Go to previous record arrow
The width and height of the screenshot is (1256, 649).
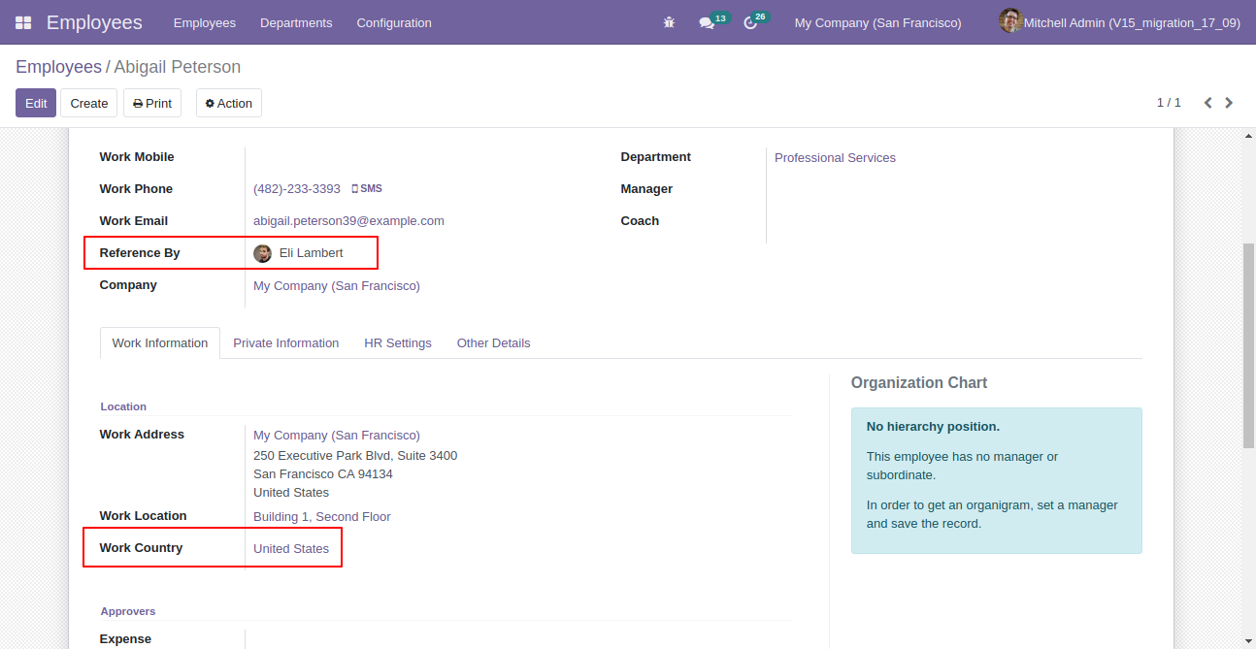pyautogui.click(x=1208, y=103)
